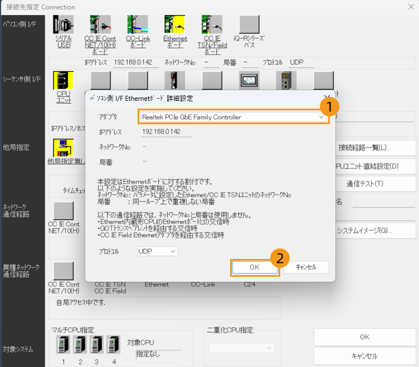This screenshot has height=367, width=419.
Task: Select multi-CPU number 4 icon
Action: (113, 345)
